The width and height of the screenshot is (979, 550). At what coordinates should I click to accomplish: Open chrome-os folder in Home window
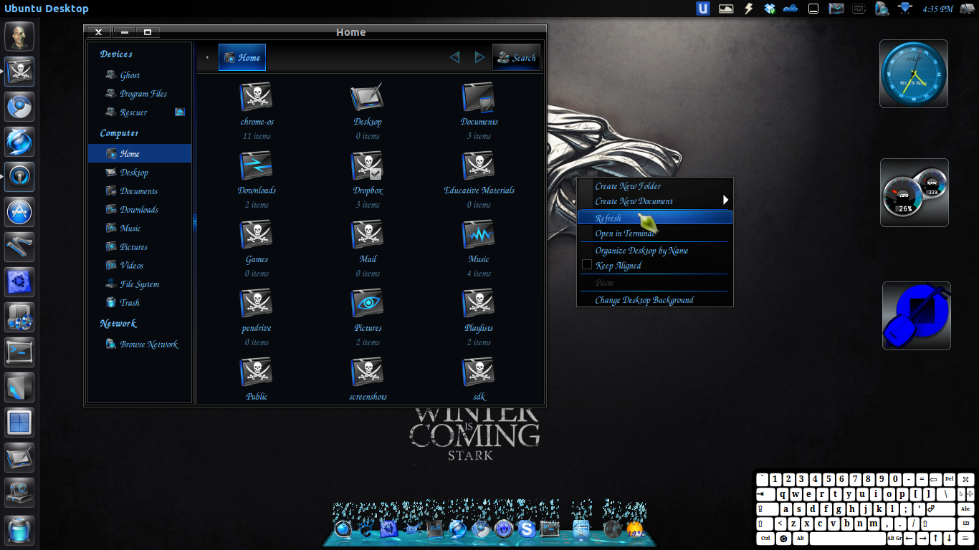(x=256, y=97)
